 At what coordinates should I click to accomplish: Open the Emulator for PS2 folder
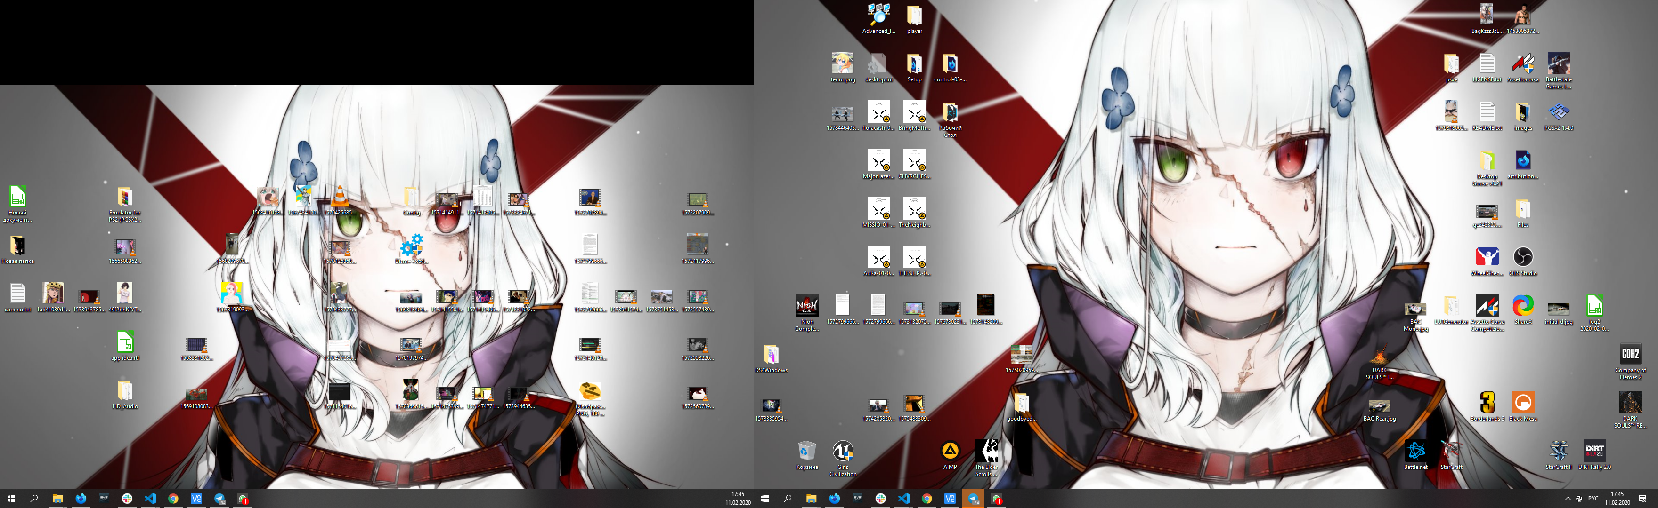[x=125, y=205]
